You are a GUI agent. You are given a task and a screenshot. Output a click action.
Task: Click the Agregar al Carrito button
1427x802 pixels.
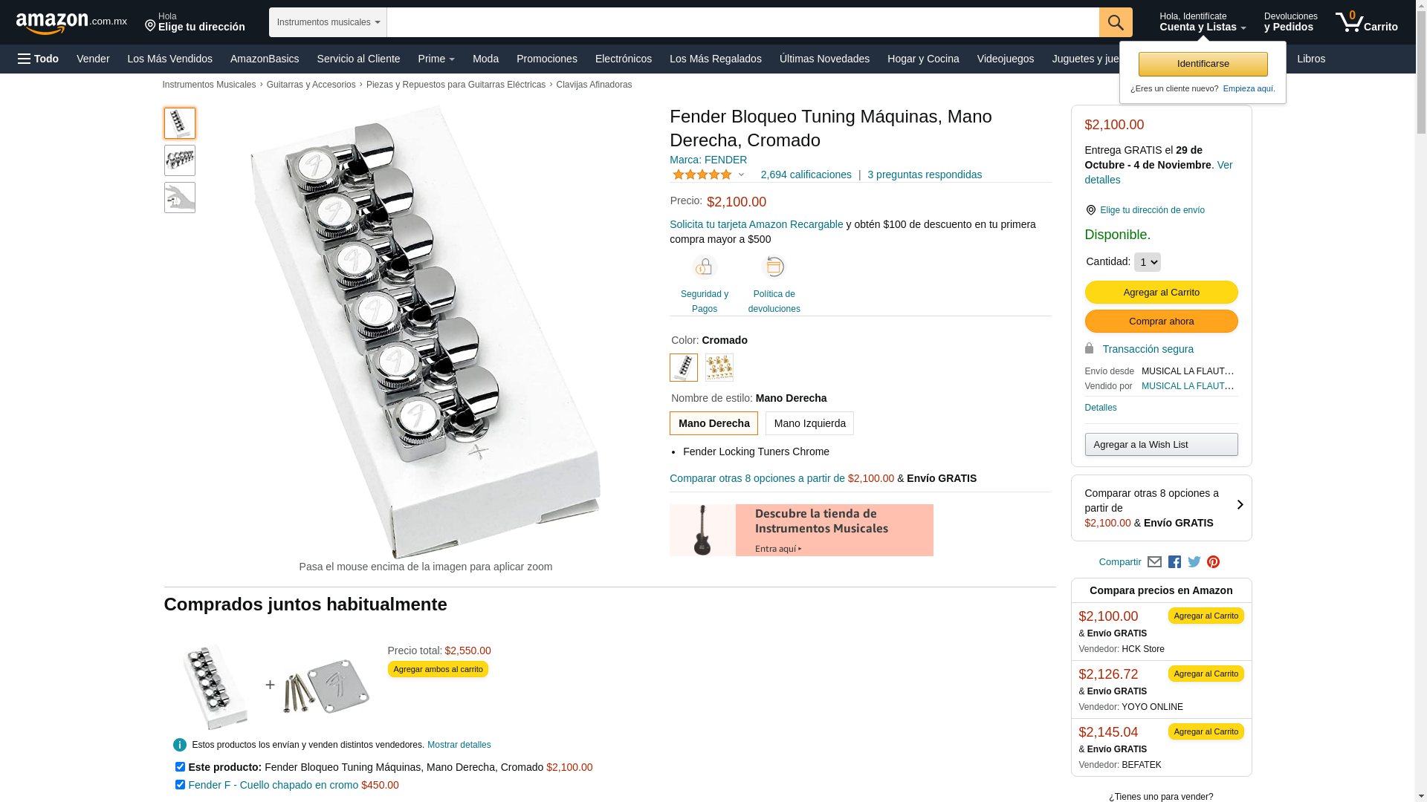1161,293
